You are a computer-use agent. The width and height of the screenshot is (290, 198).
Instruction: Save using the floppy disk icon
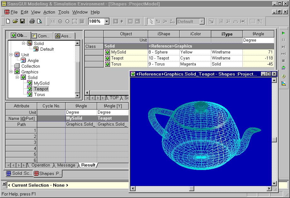click(22, 21)
